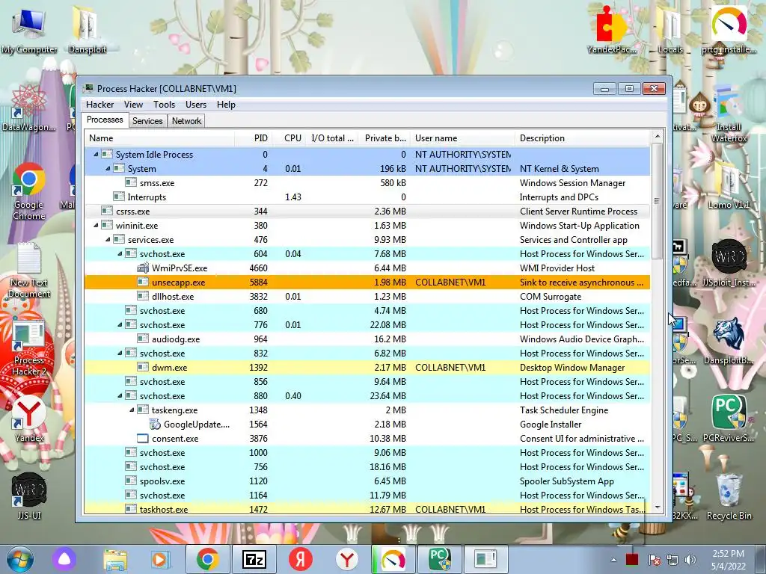Open Windows Explorer from the taskbar
The image size is (766, 574).
[115, 559]
